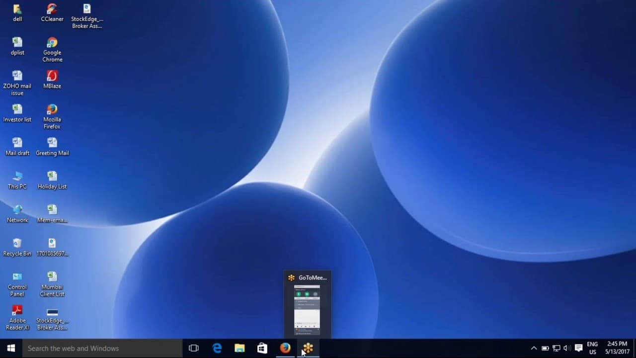The width and height of the screenshot is (636, 358).
Task: Switch to Firefox on the taskbar
Action: tap(285, 348)
